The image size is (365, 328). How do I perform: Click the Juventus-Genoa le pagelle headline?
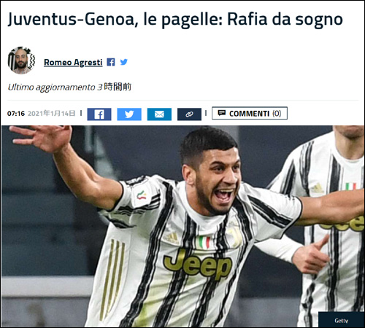(x=175, y=19)
